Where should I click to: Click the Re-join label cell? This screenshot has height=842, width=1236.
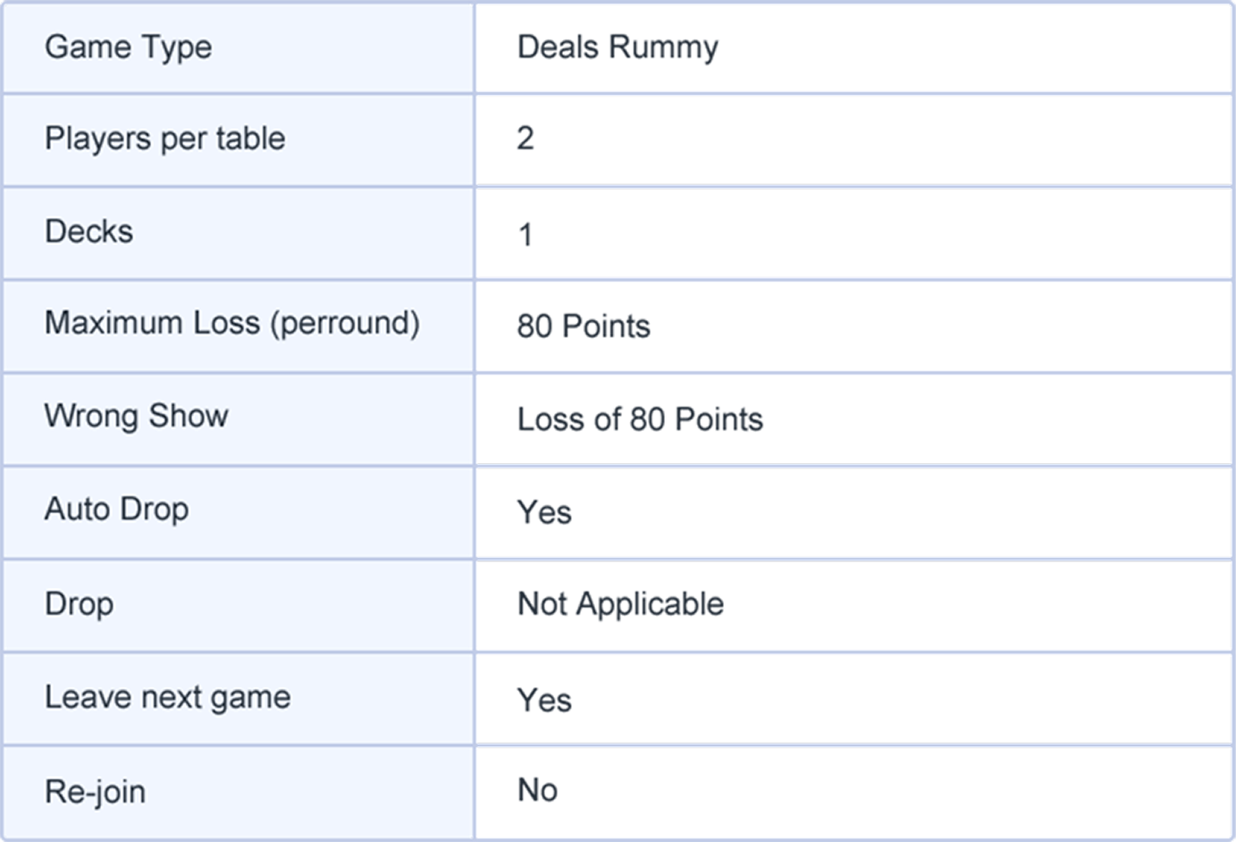(96, 792)
